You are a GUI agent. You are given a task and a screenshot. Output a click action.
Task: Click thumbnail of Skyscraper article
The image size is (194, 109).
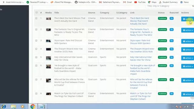(48, 41)
